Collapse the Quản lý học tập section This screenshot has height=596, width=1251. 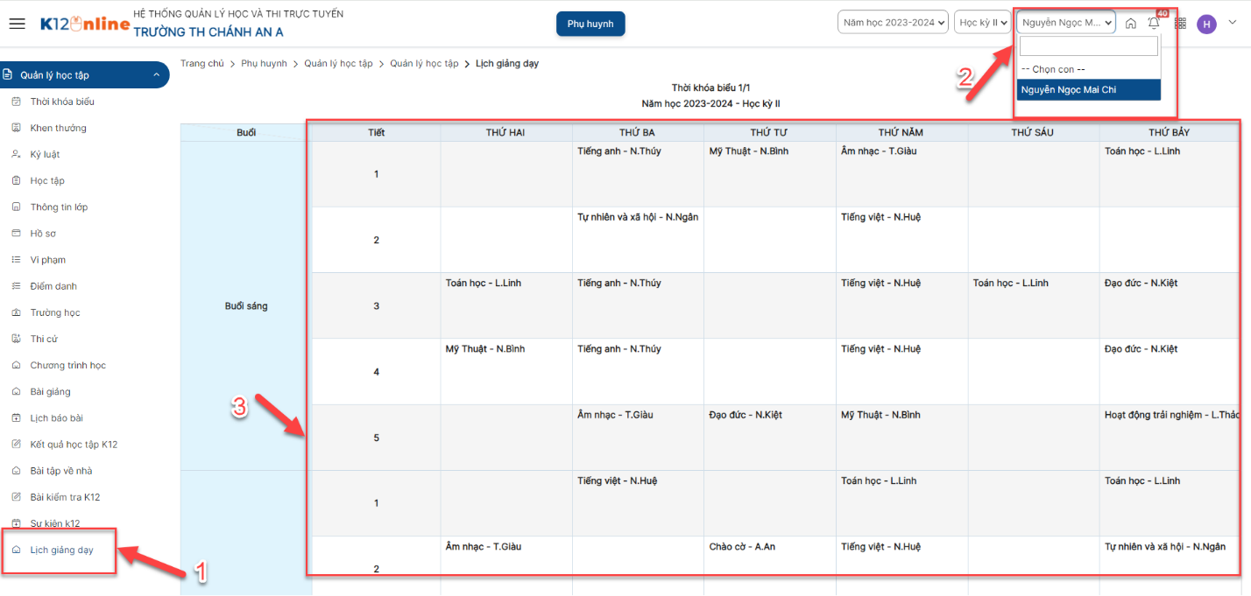pos(157,75)
